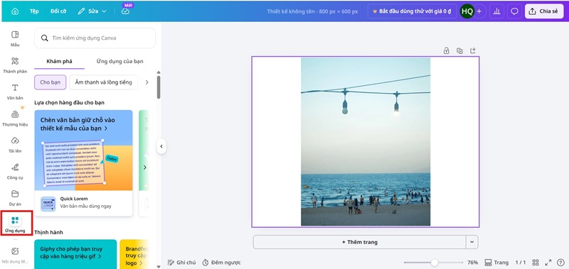Adjust the zoom slider
The height and width of the screenshot is (269, 569).
[x=434, y=263]
